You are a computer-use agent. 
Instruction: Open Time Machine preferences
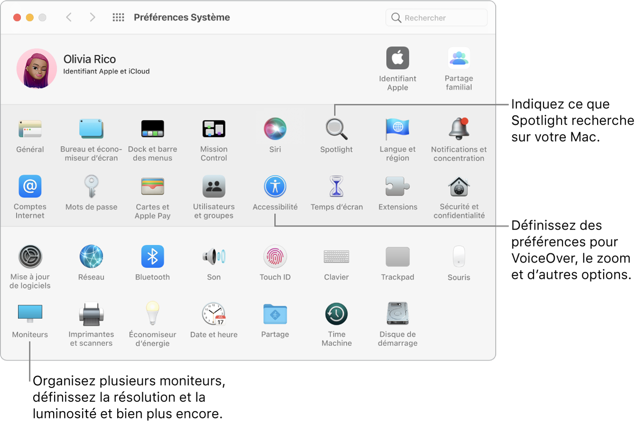click(x=336, y=313)
